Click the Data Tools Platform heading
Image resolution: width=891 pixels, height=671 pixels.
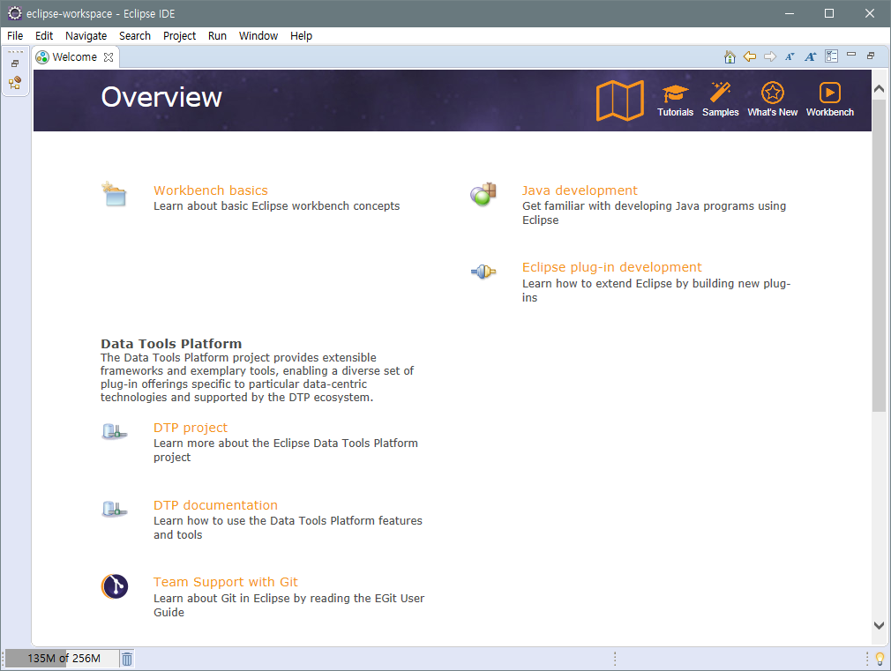tap(171, 344)
